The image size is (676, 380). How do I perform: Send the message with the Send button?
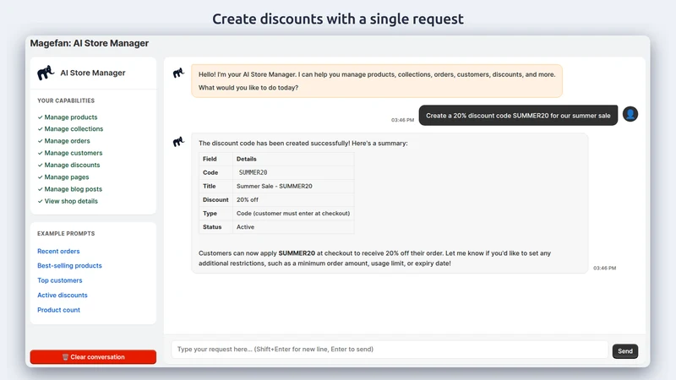click(625, 351)
